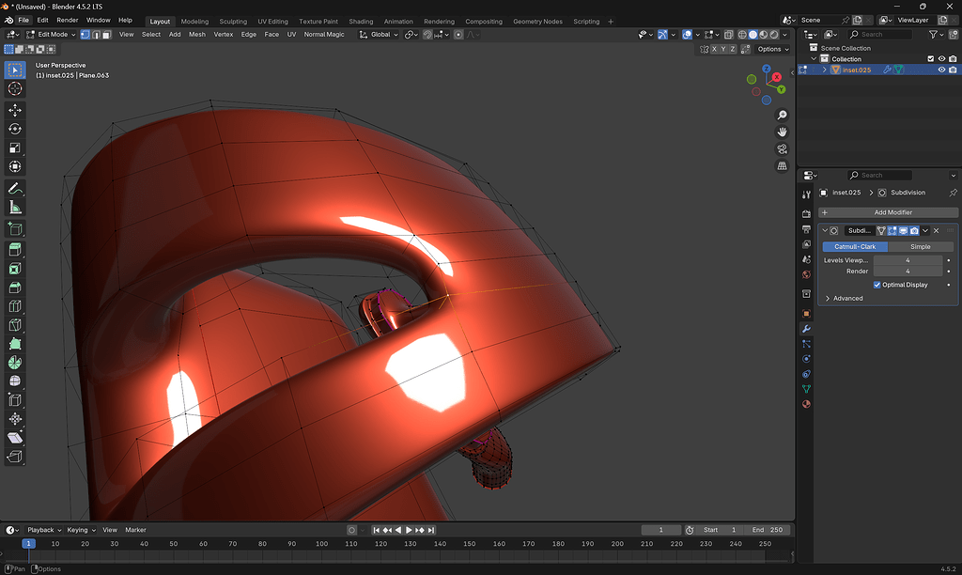Open the Material properties tab icon
Viewport: 962px width, 575px height.
[806, 404]
